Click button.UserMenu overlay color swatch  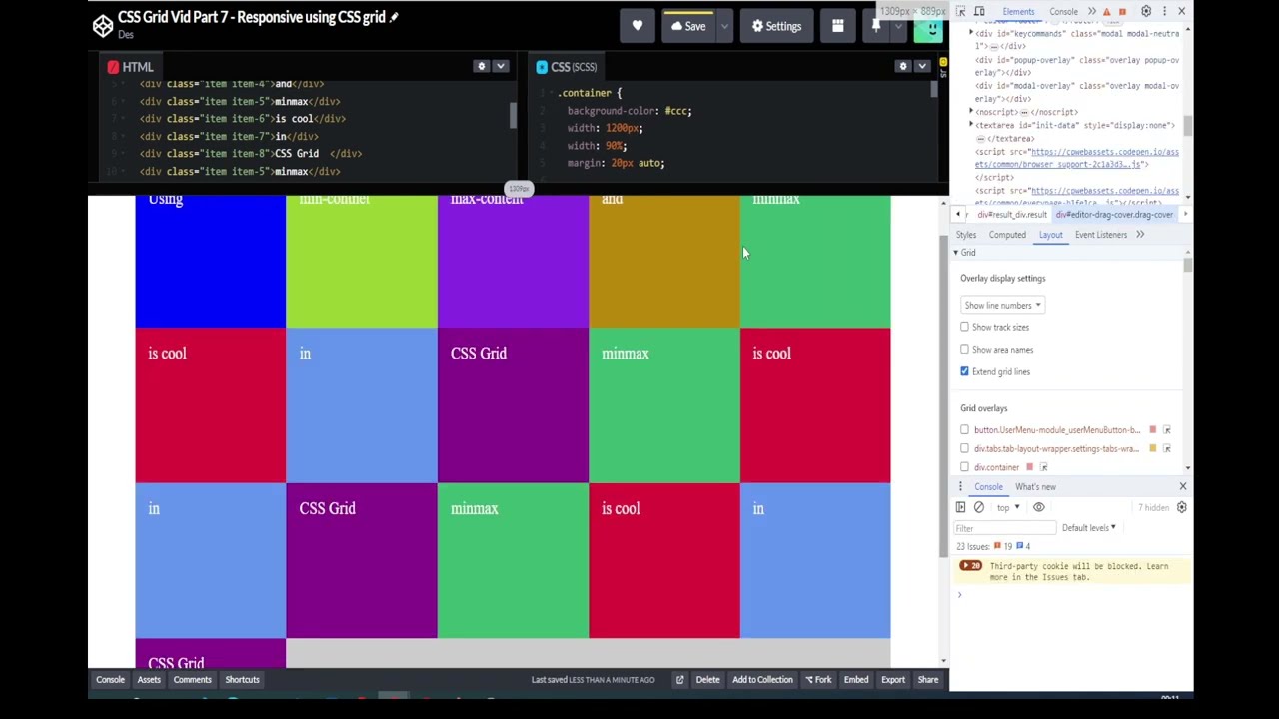[1152, 430]
